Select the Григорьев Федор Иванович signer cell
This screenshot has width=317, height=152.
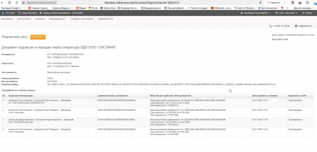point(52,122)
